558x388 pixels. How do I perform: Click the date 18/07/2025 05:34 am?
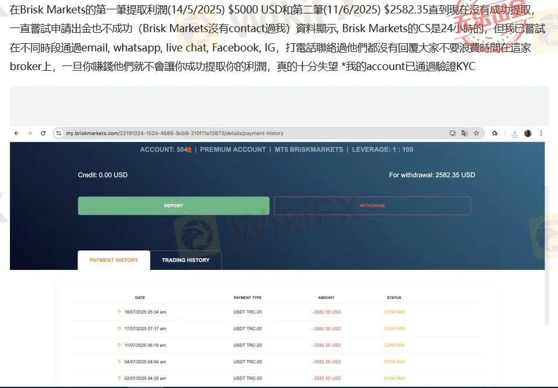(x=145, y=312)
